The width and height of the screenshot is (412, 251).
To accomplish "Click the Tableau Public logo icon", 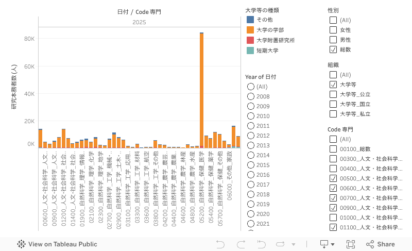I will pyautogui.click(x=22, y=244).
